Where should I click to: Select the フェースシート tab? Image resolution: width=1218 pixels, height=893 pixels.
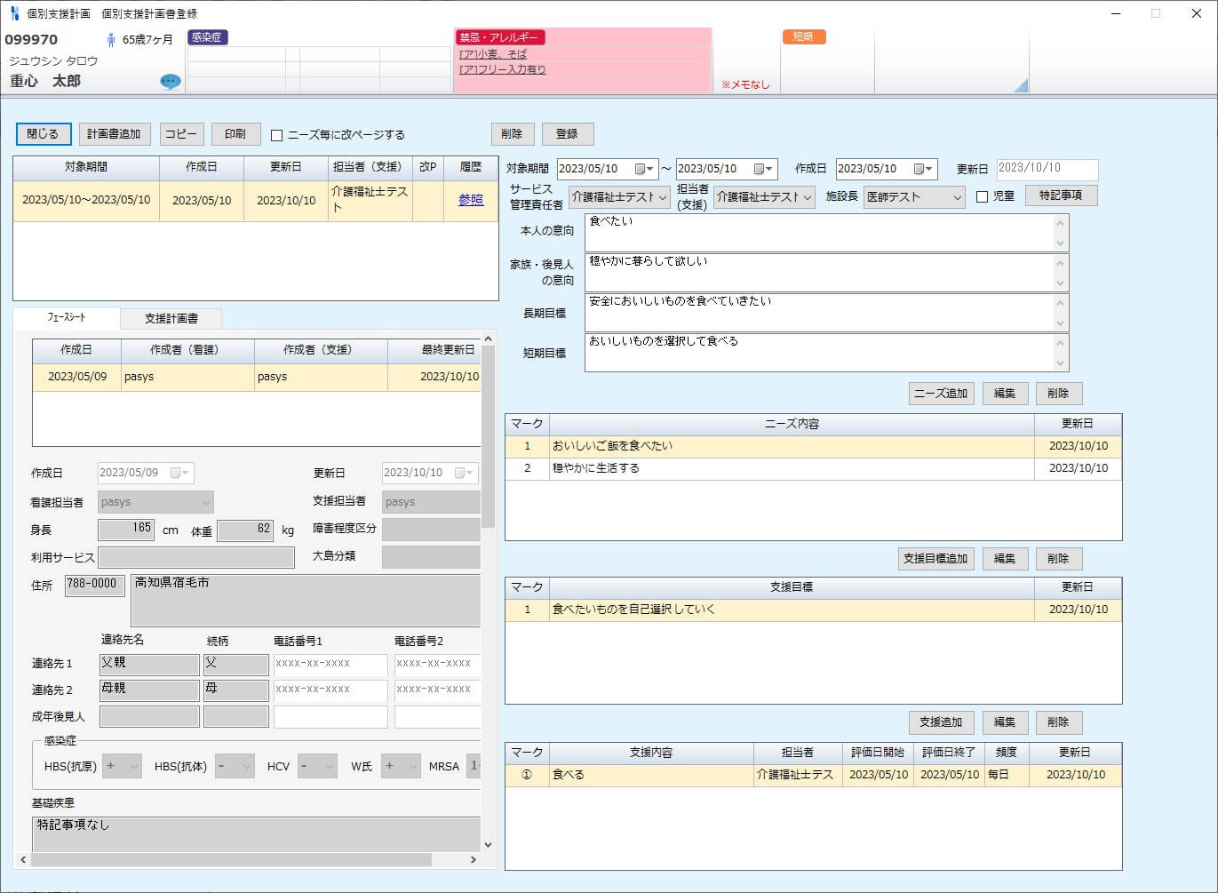coord(67,318)
